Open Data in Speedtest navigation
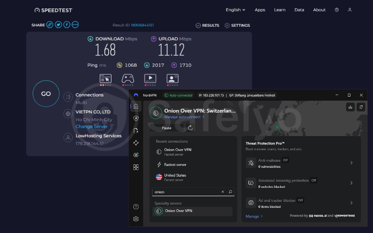This screenshot has height=233, width=373. (299, 10)
